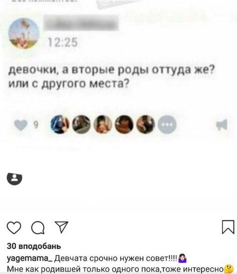Screen dimensions: 237x274
Task: View the 30 вподобань likes list
Action: (34, 246)
